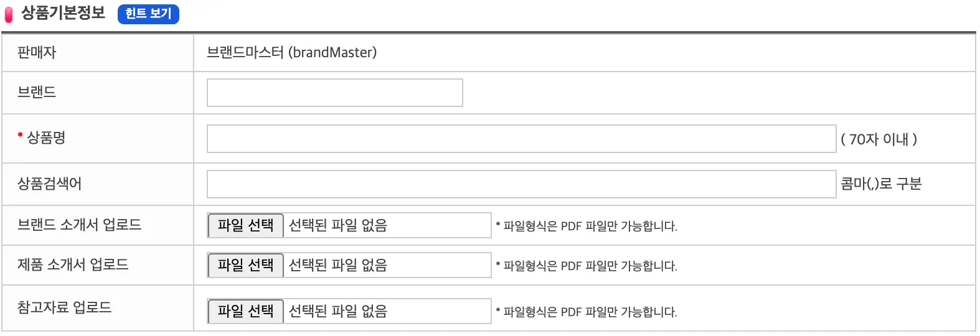
Task: Click the PDF format notice in 참고자료 row
Action: coord(587,312)
